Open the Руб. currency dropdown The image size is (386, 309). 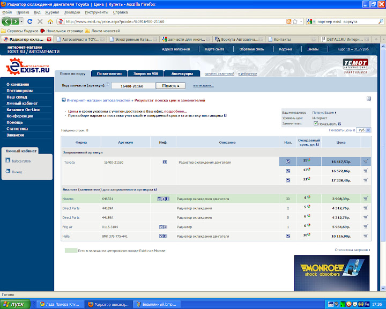[x=364, y=130]
